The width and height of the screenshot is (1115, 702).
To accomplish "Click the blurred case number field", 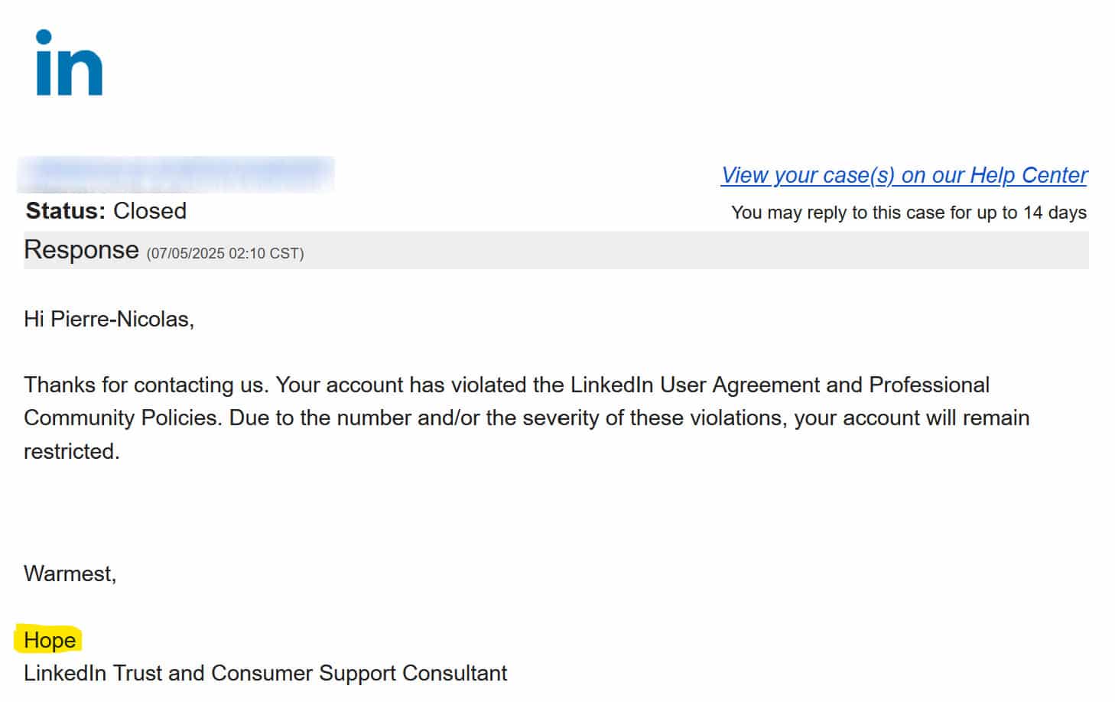I will click(176, 174).
